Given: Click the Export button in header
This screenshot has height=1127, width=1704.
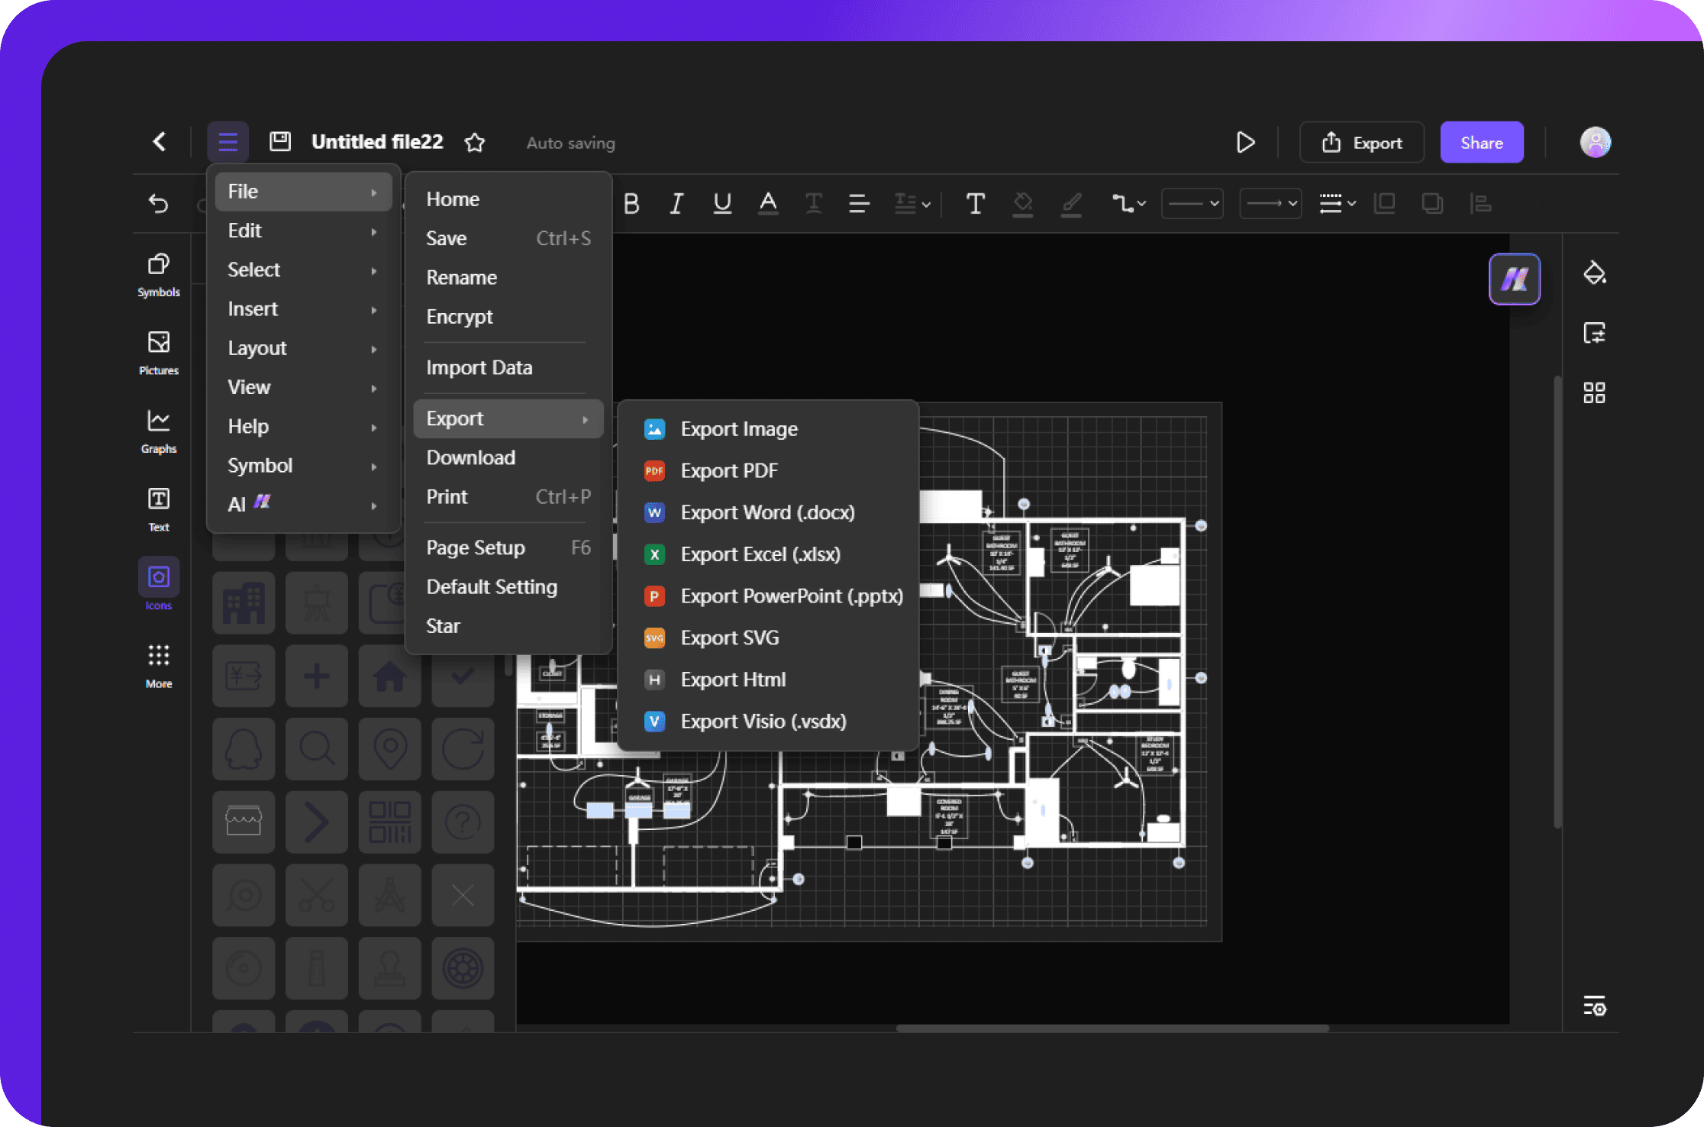Looking at the screenshot, I should click(x=1362, y=142).
